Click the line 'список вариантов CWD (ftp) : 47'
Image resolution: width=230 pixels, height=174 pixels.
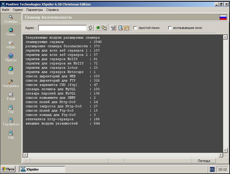(x=62, y=85)
